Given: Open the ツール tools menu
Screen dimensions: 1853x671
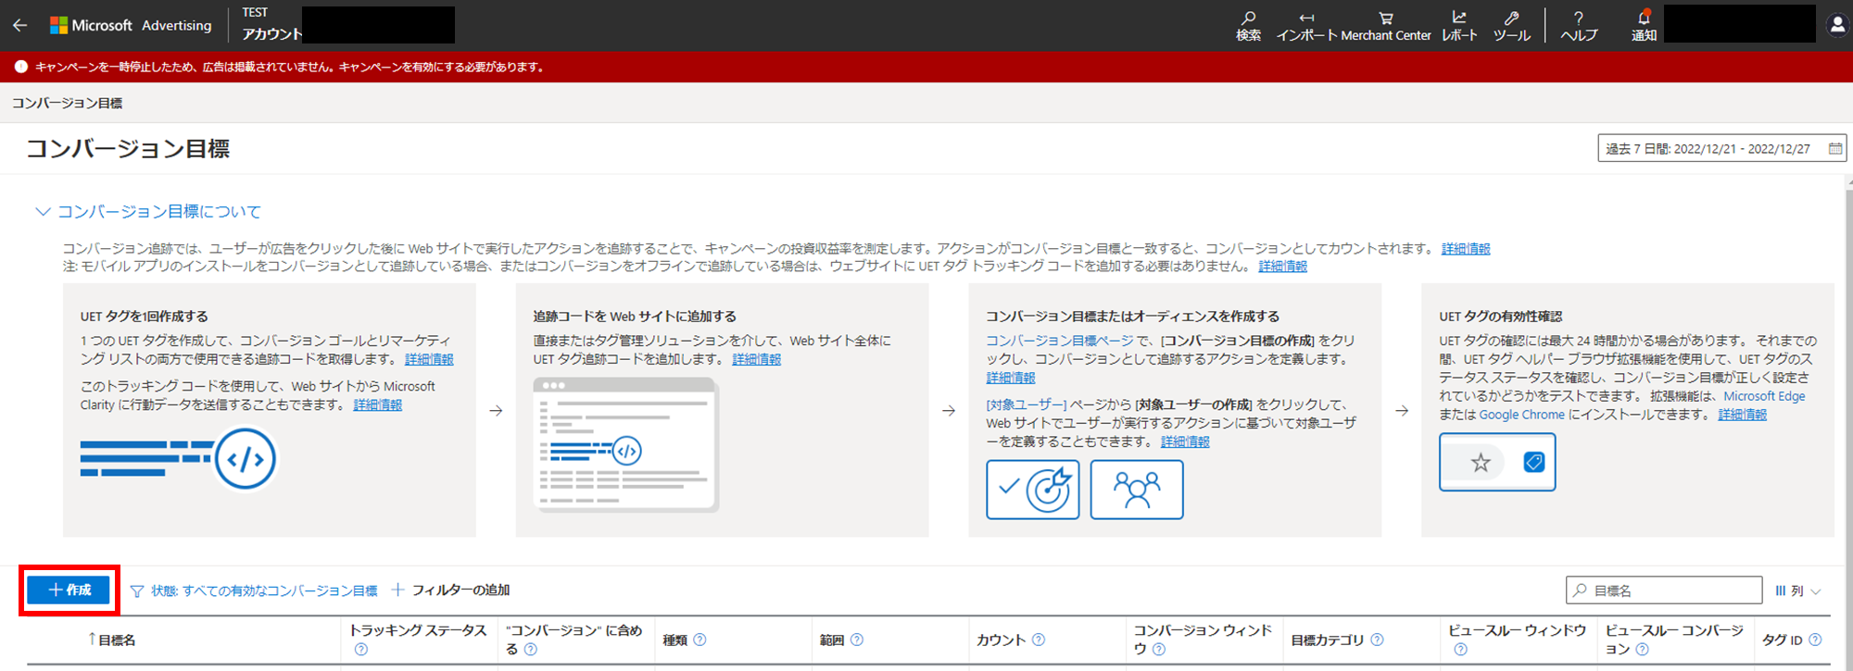Looking at the screenshot, I should tap(1511, 26).
